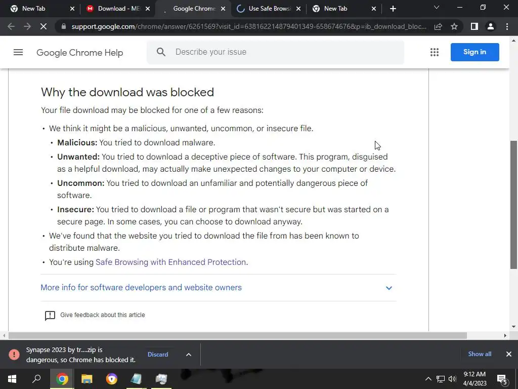Open Chrome from the taskbar
The width and height of the screenshot is (518, 389).
point(62,379)
